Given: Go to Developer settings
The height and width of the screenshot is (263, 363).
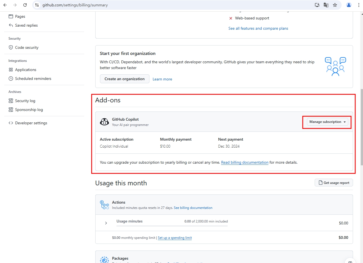Looking at the screenshot, I should point(31,123).
